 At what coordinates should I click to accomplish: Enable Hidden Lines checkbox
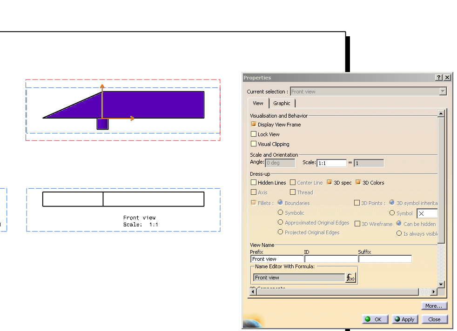[254, 183]
